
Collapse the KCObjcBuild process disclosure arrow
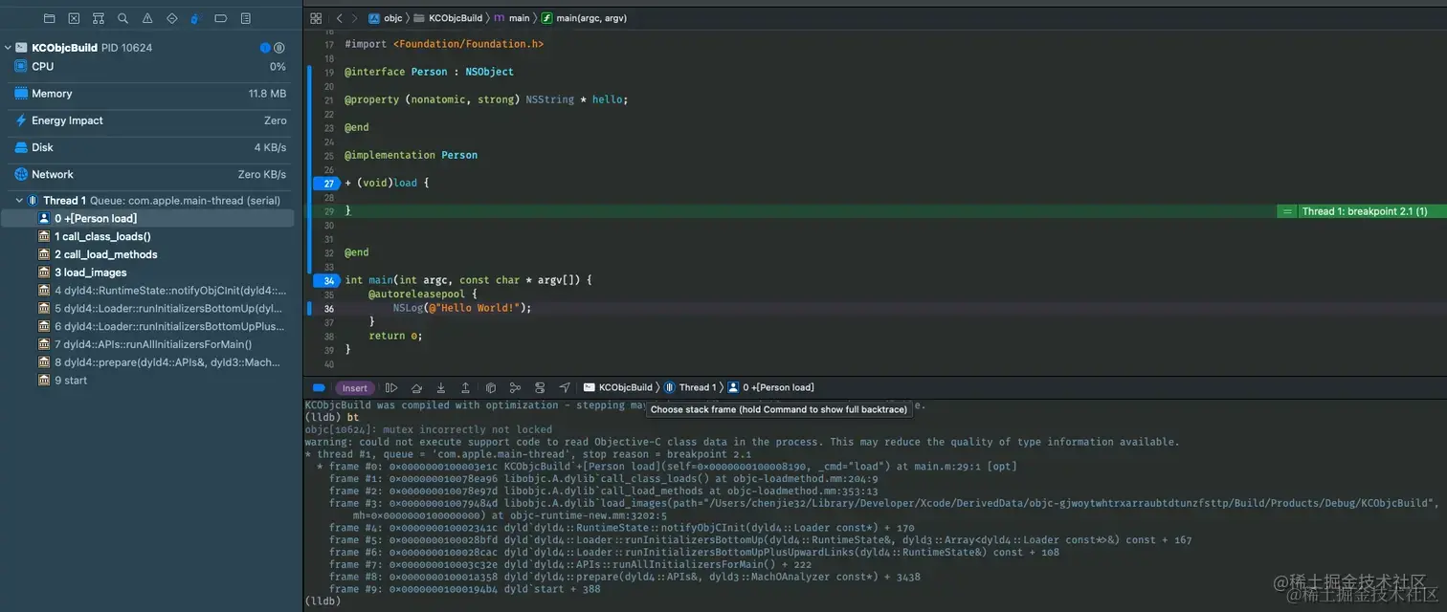pyautogui.click(x=8, y=48)
